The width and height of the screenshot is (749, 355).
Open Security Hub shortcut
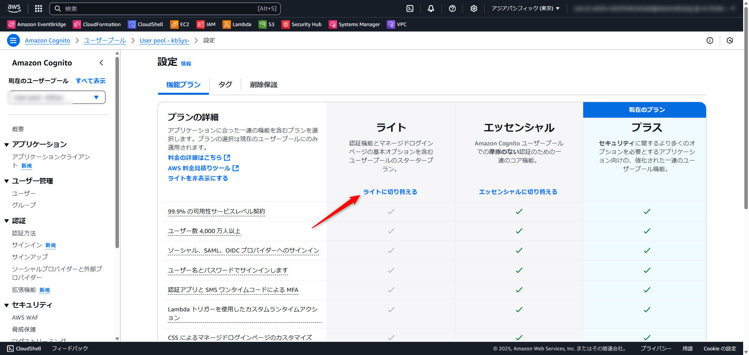tap(302, 25)
